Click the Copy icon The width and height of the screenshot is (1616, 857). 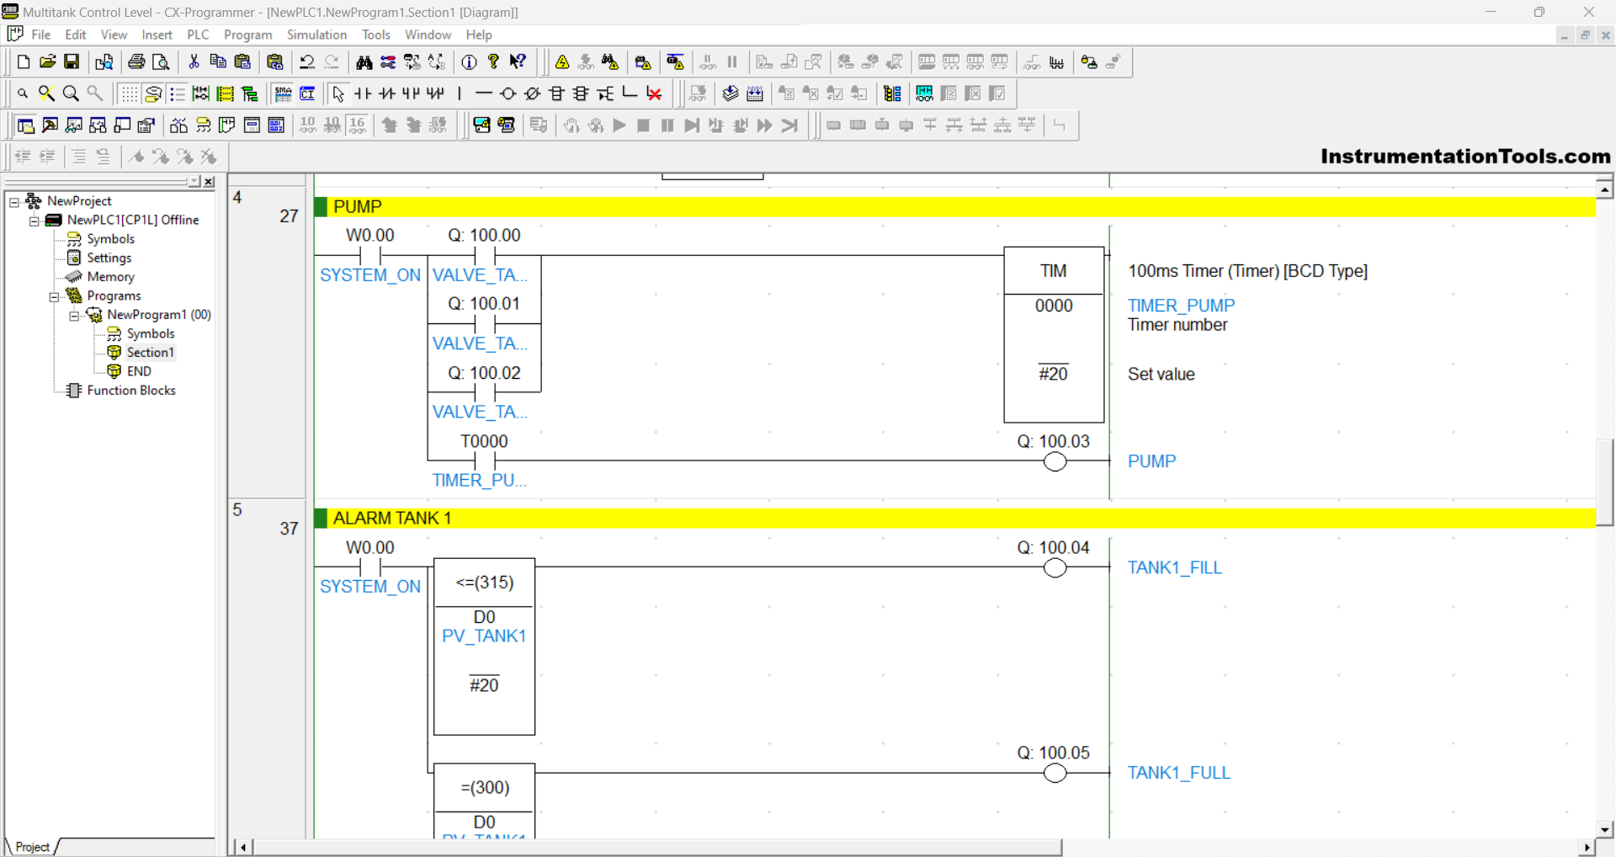point(218,61)
